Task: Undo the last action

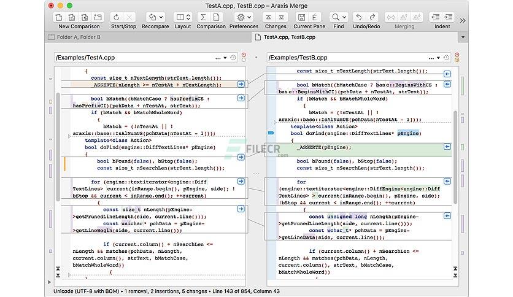Action: [x=359, y=17]
